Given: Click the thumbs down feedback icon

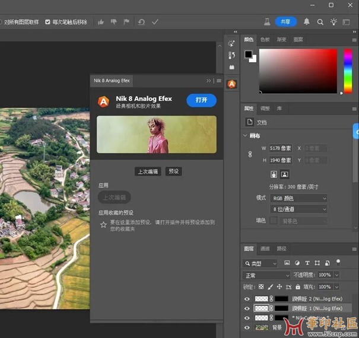Looking at the screenshot, I should (113, 22).
